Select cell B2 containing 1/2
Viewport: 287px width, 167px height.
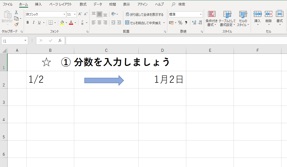(50, 80)
